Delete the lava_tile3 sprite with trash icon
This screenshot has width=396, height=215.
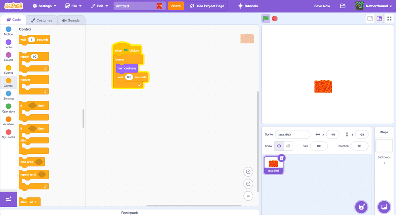click(281, 158)
